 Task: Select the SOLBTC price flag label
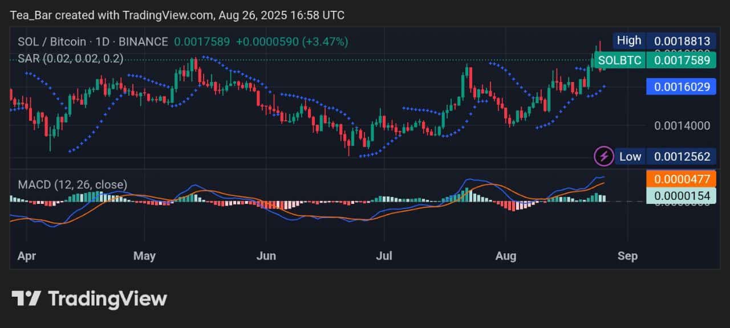(619, 59)
